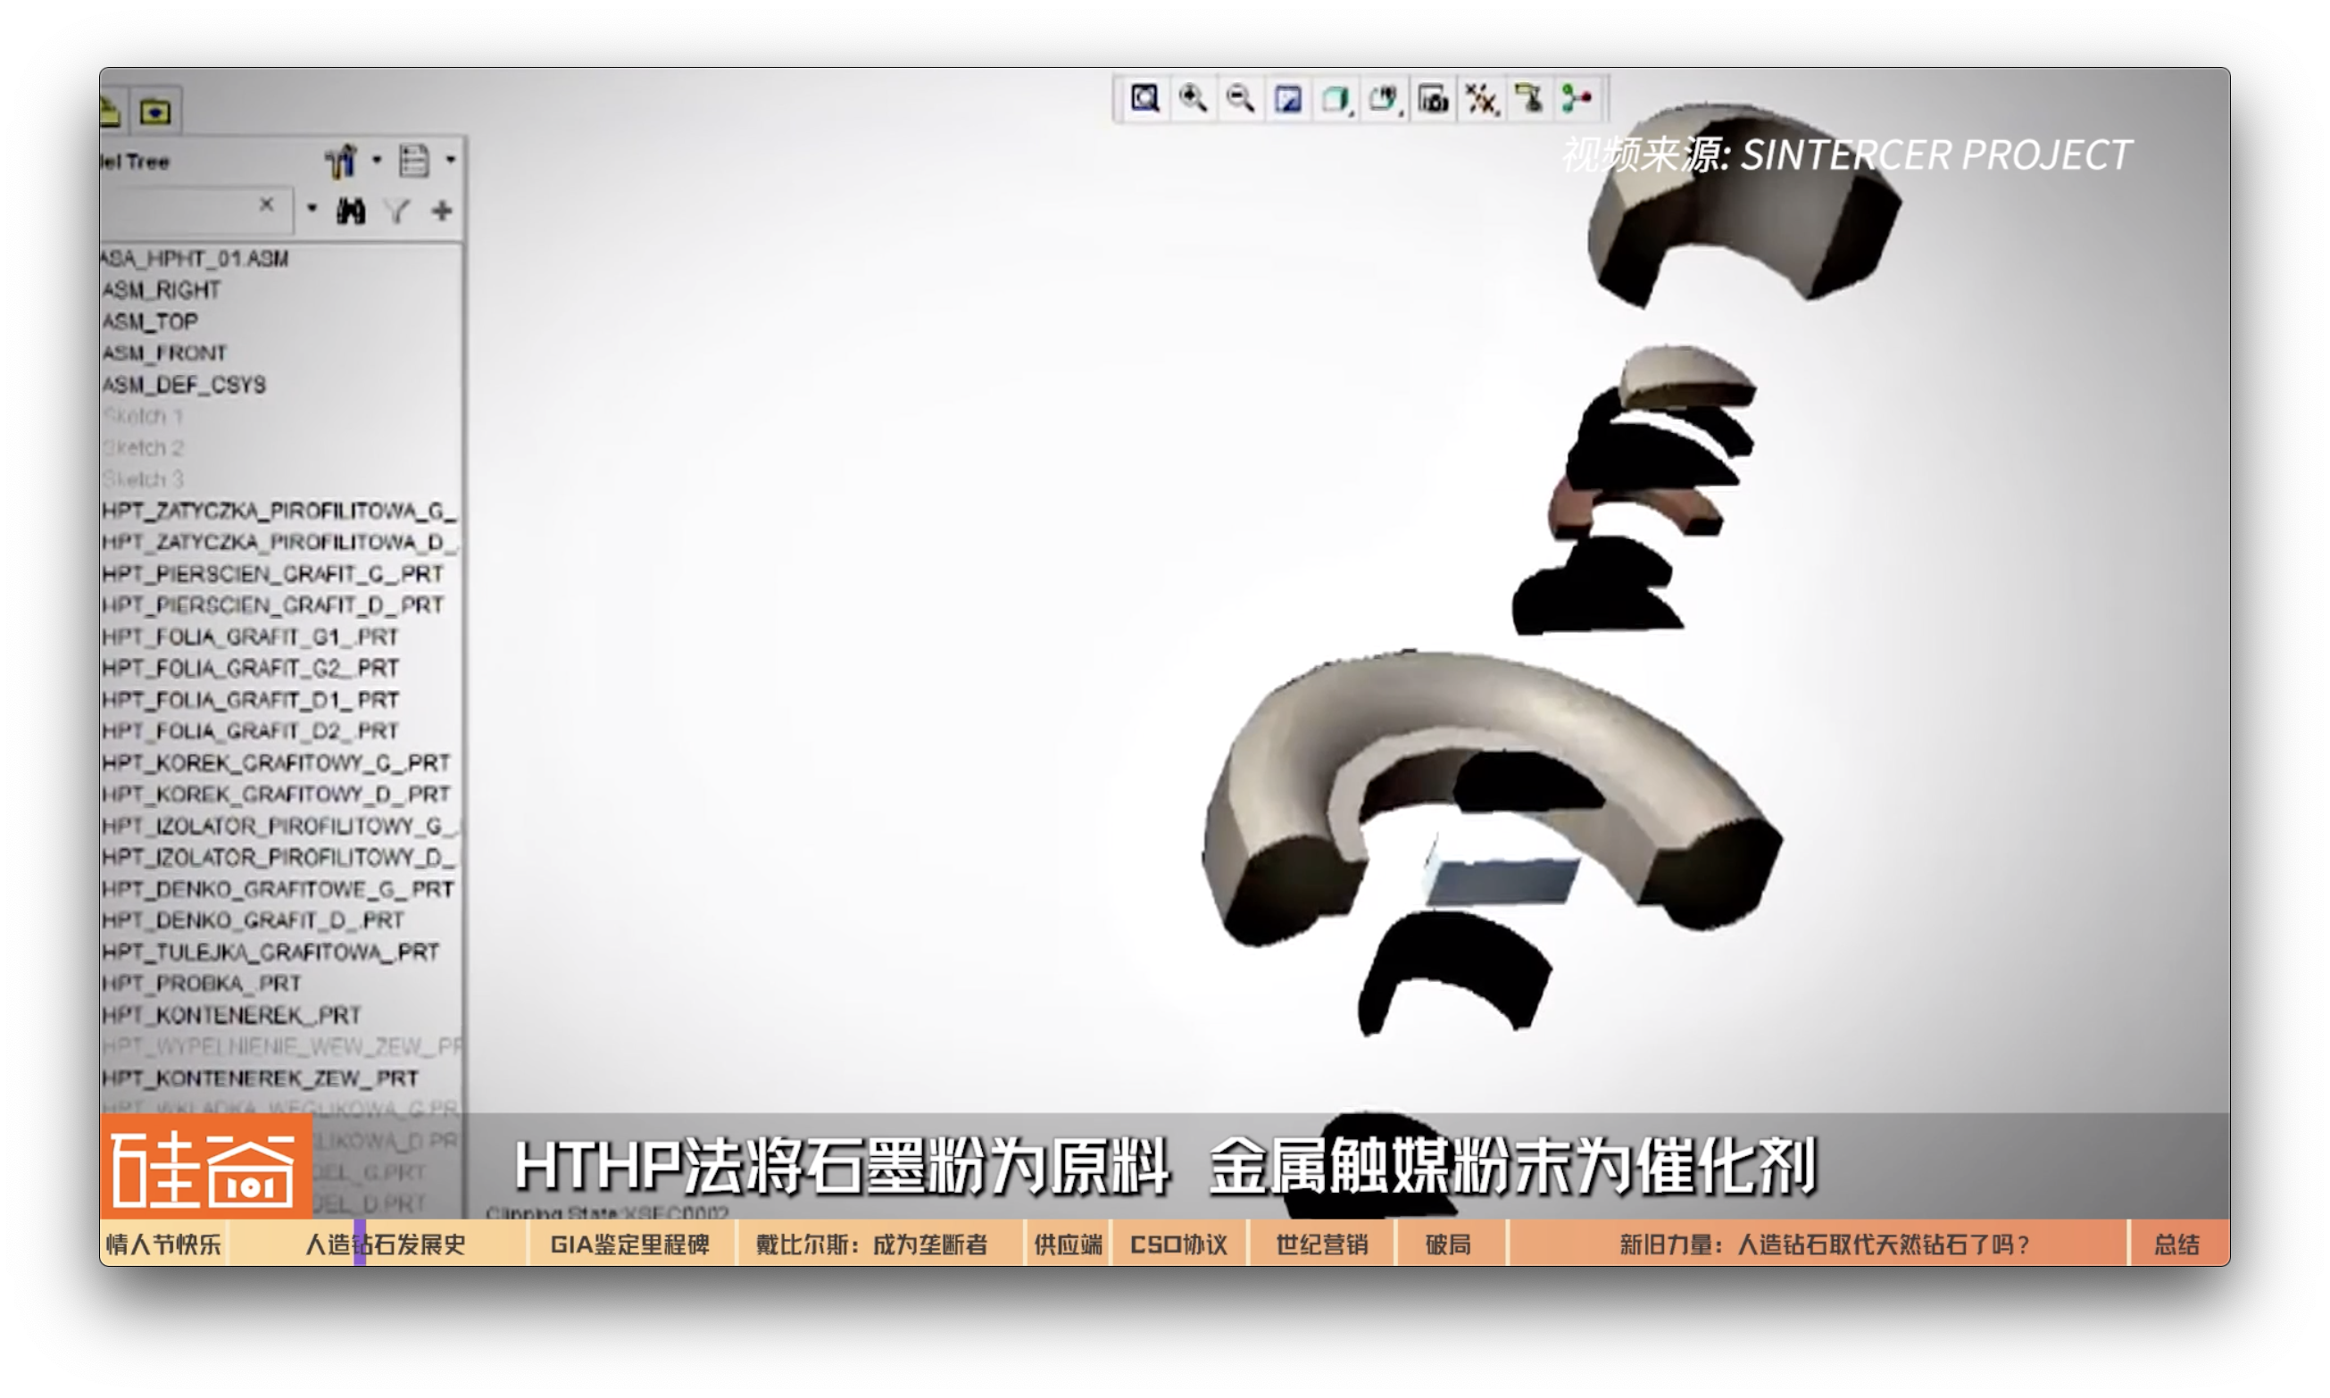Click the Zoom Out magnifier
The height and width of the screenshot is (1398, 2330).
[x=1240, y=99]
